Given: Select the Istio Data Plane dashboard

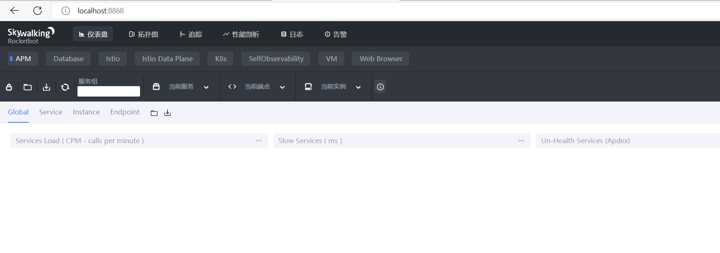Looking at the screenshot, I should point(167,59).
